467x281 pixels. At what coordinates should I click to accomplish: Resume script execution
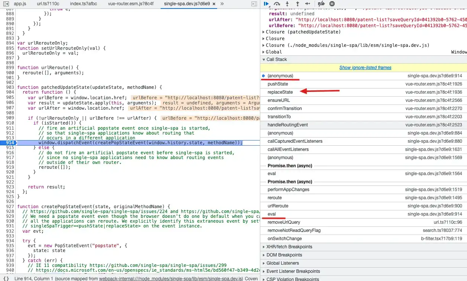tap(267, 4)
